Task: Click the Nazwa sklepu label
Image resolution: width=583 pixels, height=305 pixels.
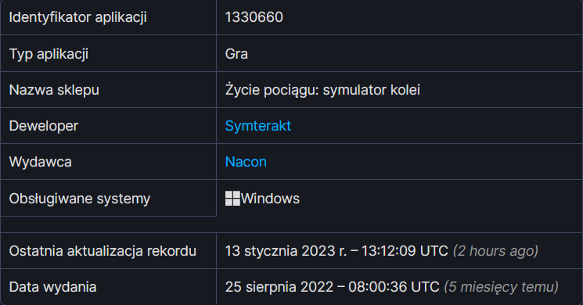Action: coord(54,90)
